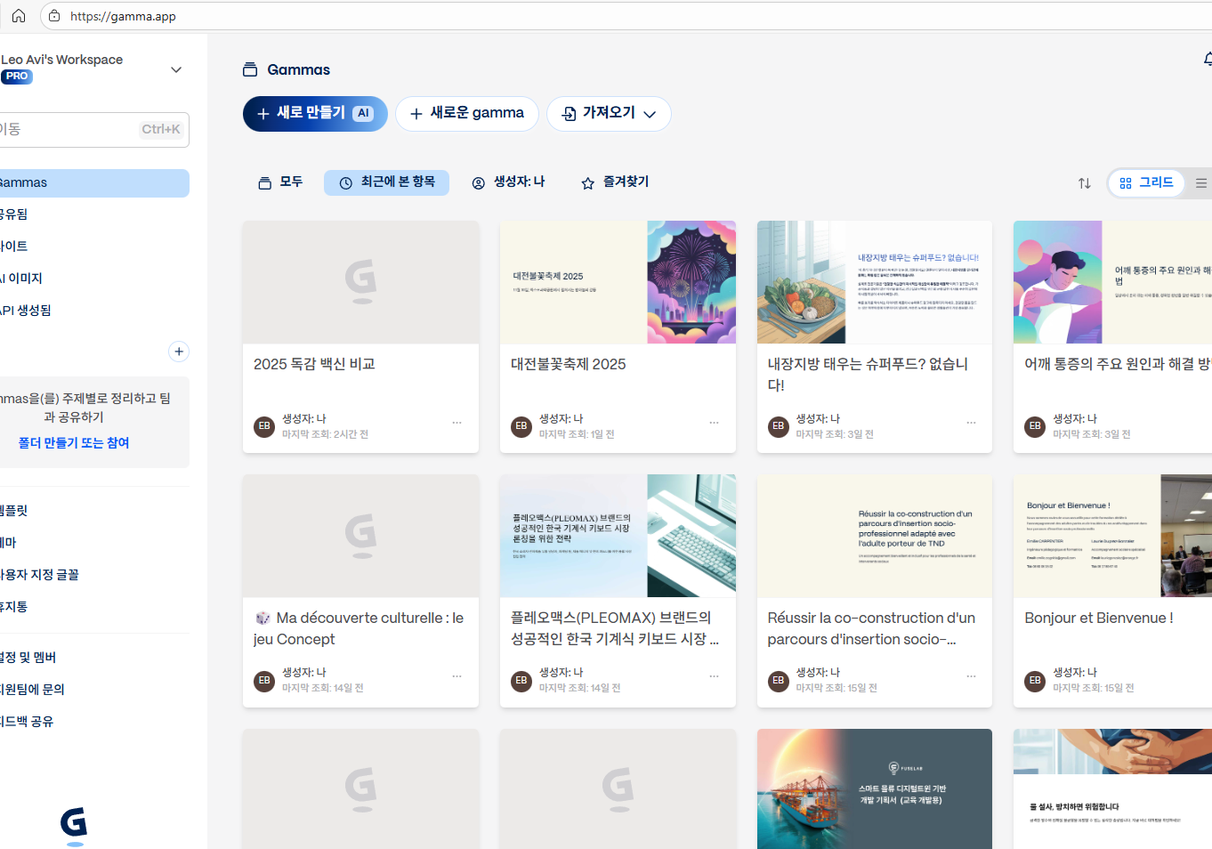Open more options for Réussir la co-construction card
This screenshot has height=849, width=1212.
point(971,676)
